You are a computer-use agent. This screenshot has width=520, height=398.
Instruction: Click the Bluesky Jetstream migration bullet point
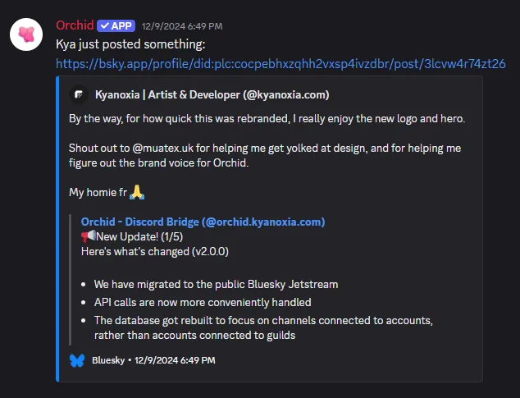pos(216,284)
